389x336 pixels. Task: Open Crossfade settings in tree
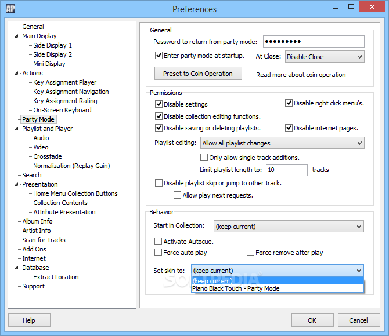pyautogui.click(x=48, y=156)
